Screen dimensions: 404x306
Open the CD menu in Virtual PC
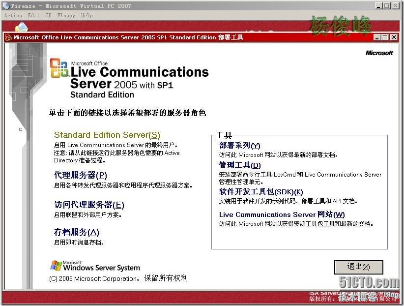click(x=48, y=15)
